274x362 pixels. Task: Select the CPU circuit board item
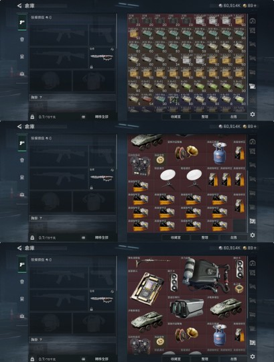tap(147, 288)
